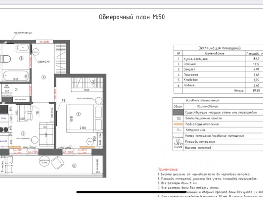Click the armchair symbol on the loggia
263x197 pixels.
pyautogui.click(x=58, y=163)
